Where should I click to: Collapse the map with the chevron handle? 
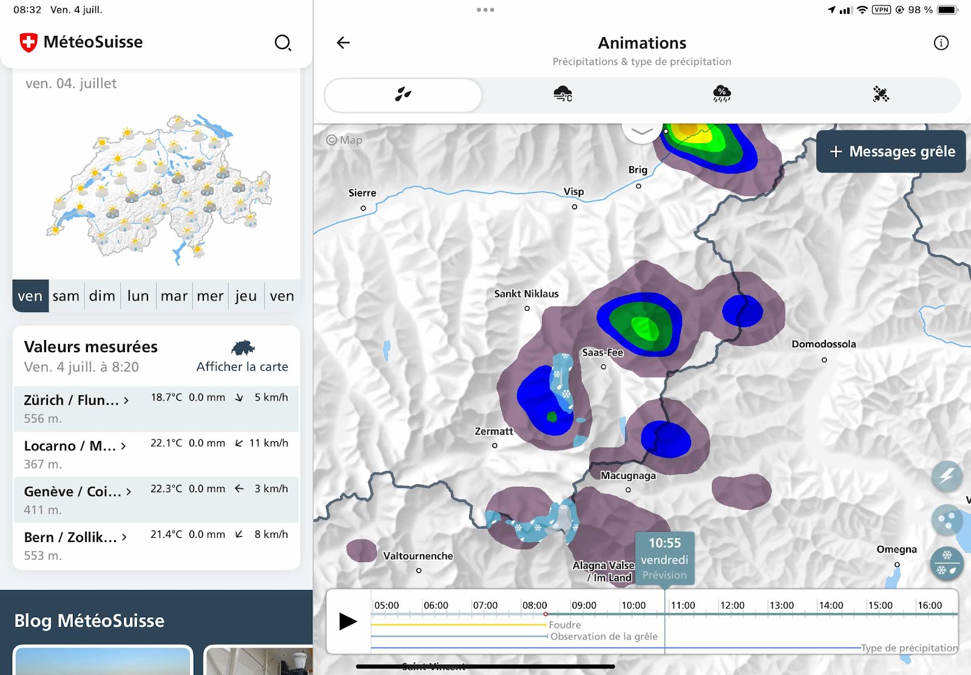pyautogui.click(x=641, y=132)
